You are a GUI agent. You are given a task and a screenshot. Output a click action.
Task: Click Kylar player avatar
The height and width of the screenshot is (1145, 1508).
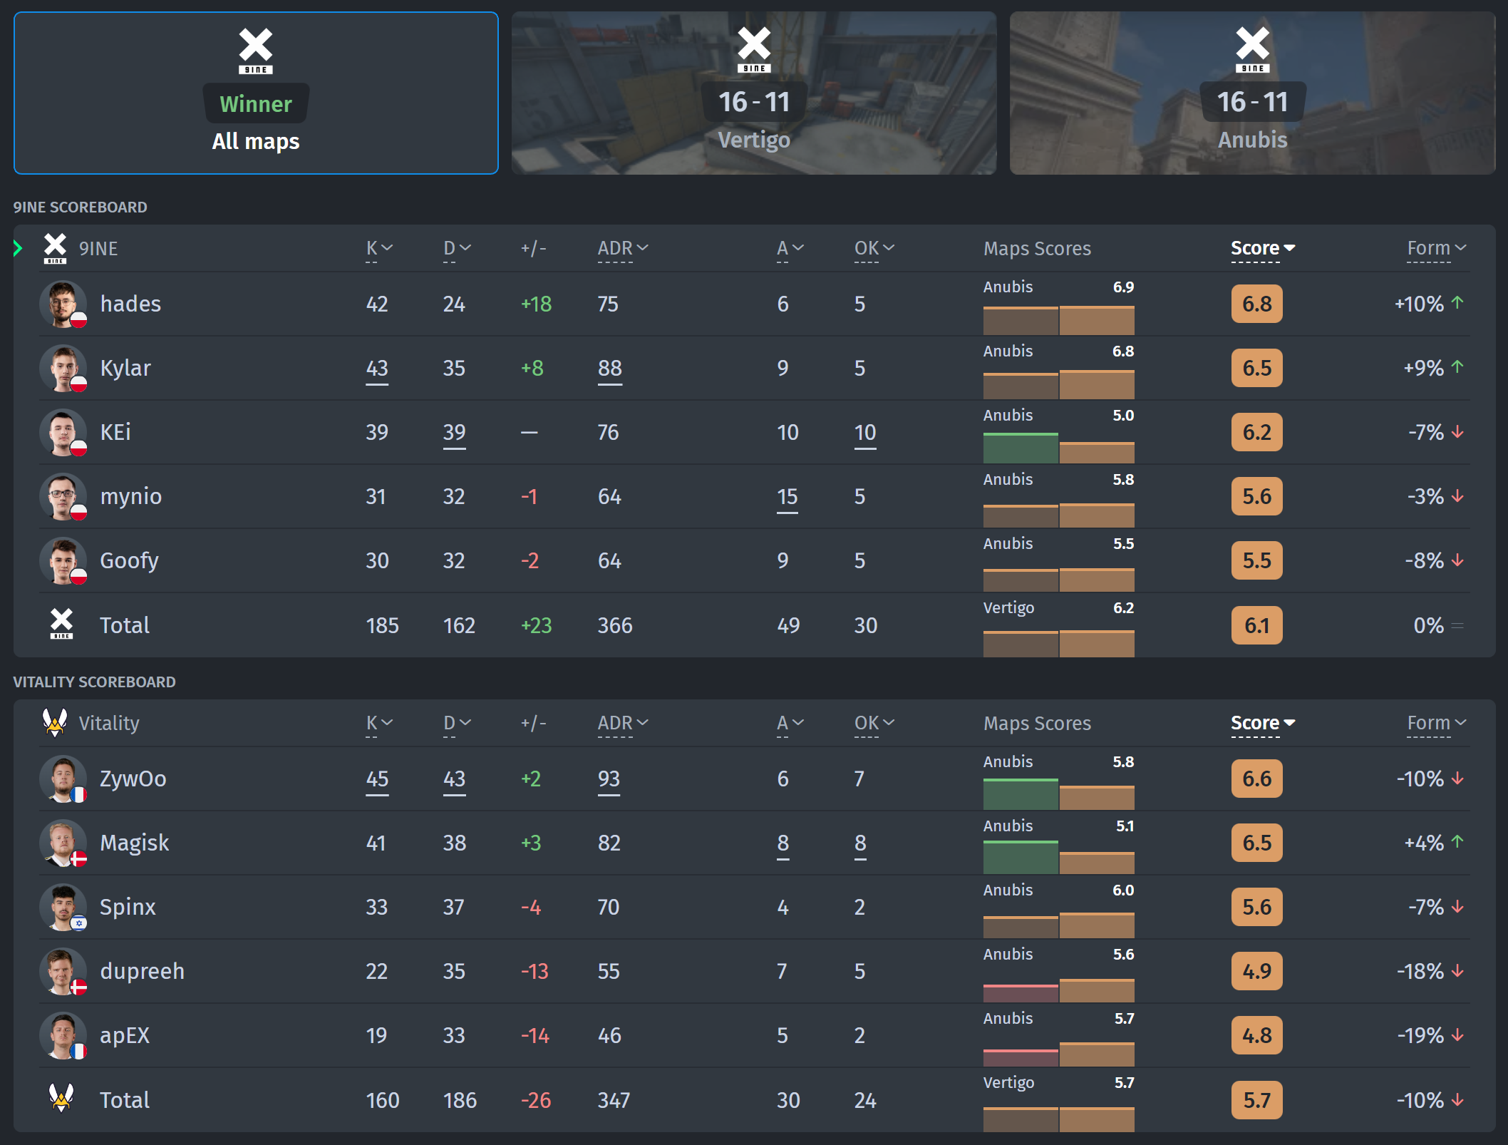(x=63, y=368)
